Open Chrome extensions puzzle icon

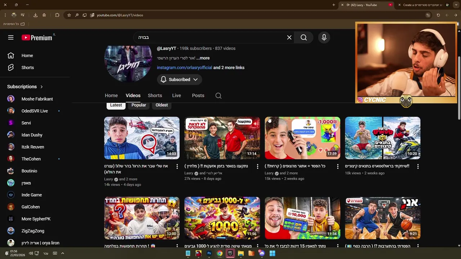pyautogui.click(x=57, y=15)
